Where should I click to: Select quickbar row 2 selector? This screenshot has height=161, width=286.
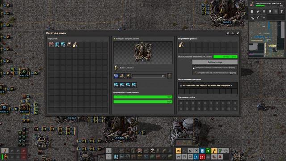tap(109, 151)
